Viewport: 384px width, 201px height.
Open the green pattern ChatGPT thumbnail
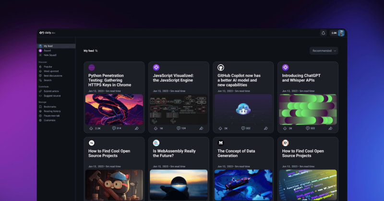pos(308,109)
